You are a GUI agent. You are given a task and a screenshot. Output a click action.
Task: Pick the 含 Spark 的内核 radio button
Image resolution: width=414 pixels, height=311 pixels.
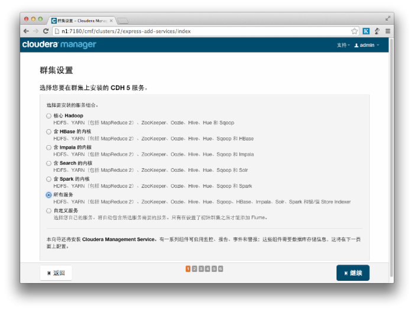tap(48, 179)
